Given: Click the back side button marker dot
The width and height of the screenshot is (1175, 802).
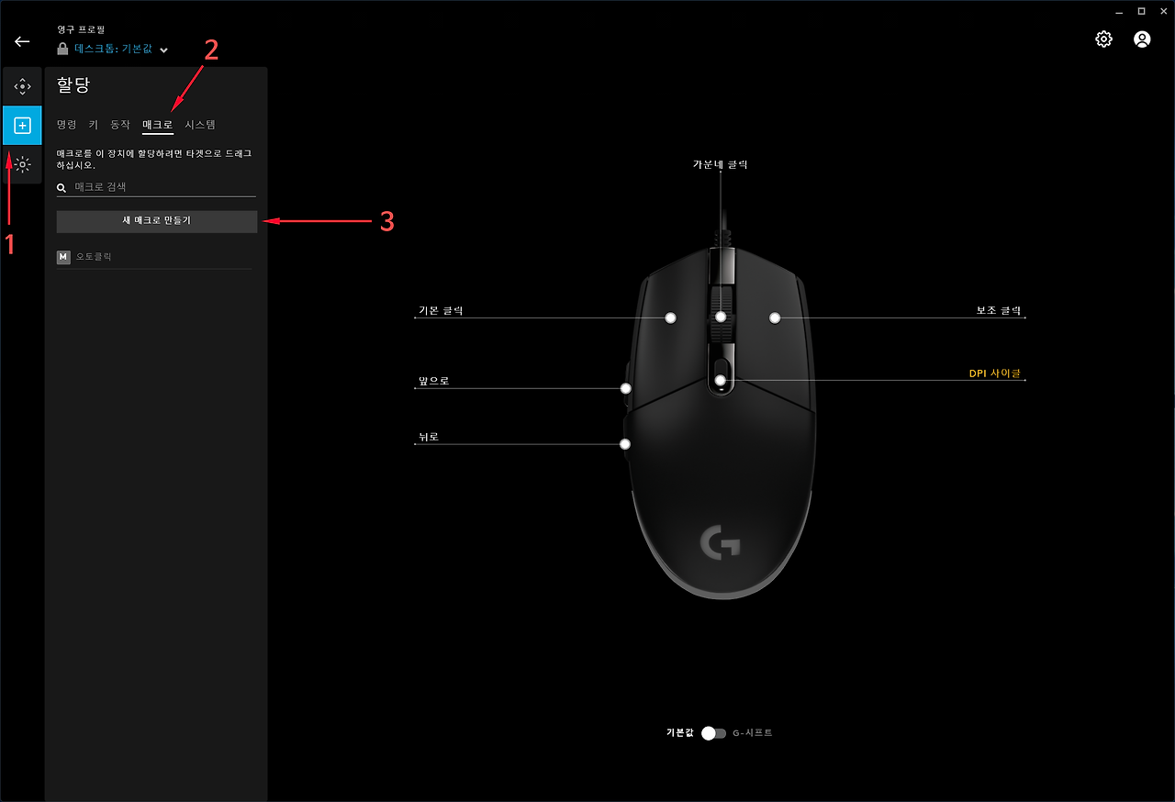Looking at the screenshot, I should point(625,444).
